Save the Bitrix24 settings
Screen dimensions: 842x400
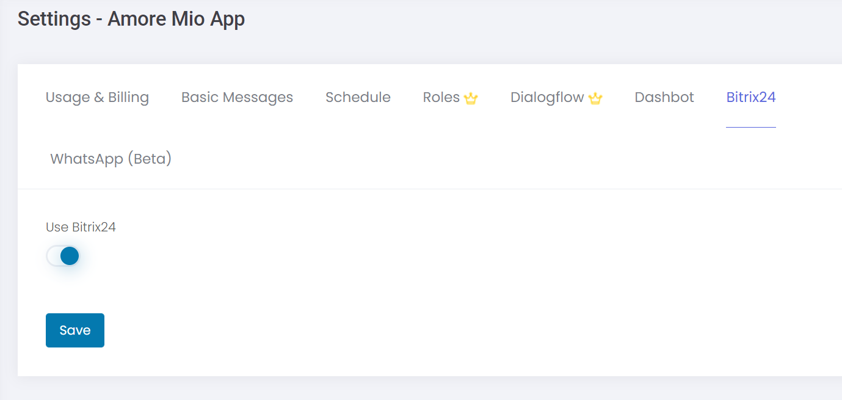75,330
